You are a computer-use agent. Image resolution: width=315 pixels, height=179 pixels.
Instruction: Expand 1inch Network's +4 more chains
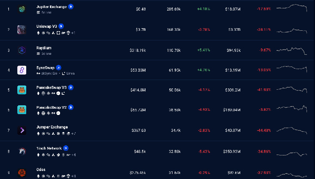point(73,155)
